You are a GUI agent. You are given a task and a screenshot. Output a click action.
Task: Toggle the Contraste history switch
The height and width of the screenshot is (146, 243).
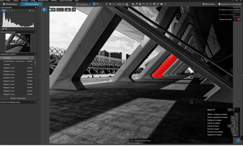point(31,65)
